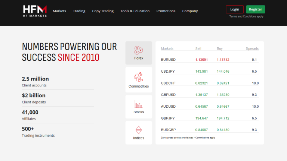Open the Markets menu
287x161 pixels.
pos(59,11)
